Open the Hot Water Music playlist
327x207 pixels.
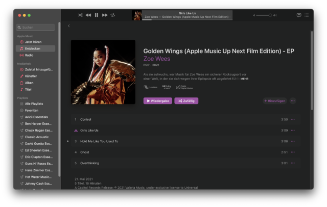click(35, 177)
